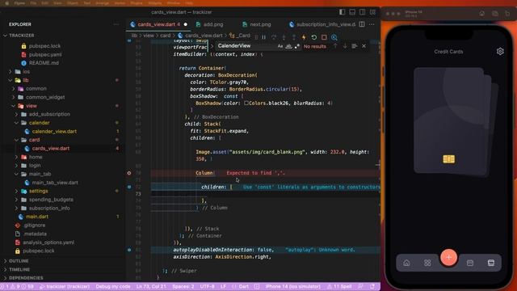
Task: Open calender_view.dart in Explorer
Action: click(54, 131)
